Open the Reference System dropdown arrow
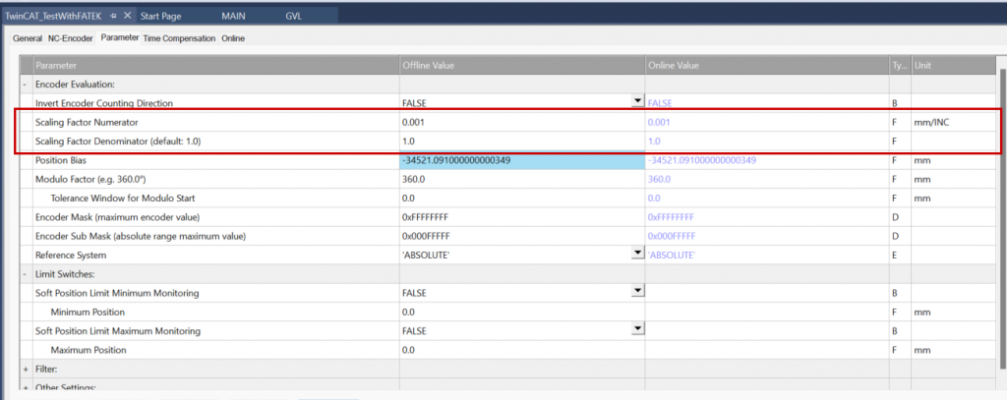 (x=636, y=254)
